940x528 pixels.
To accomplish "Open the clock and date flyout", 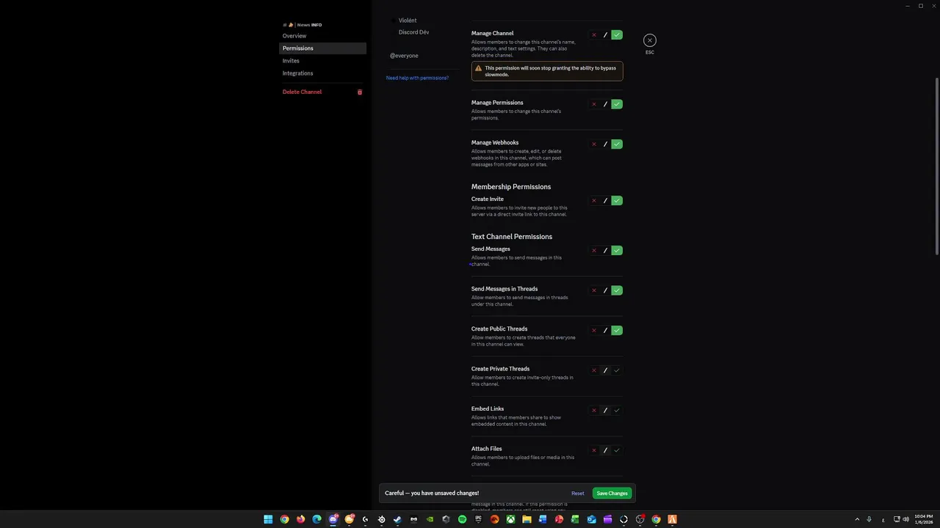I will [x=924, y=519].
